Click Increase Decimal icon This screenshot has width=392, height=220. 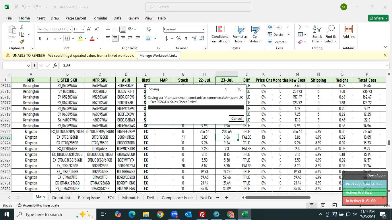[x=194, y=38]
